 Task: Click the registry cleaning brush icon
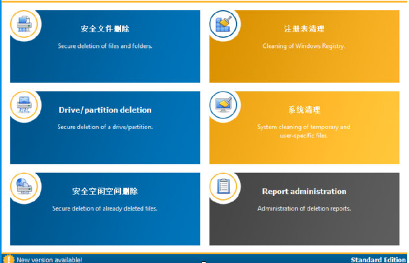click(x=224, y=24)
